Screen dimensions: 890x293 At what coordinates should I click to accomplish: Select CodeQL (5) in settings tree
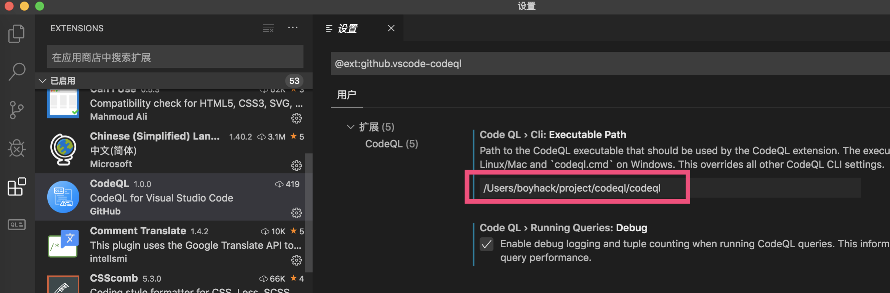pos(391,144)
